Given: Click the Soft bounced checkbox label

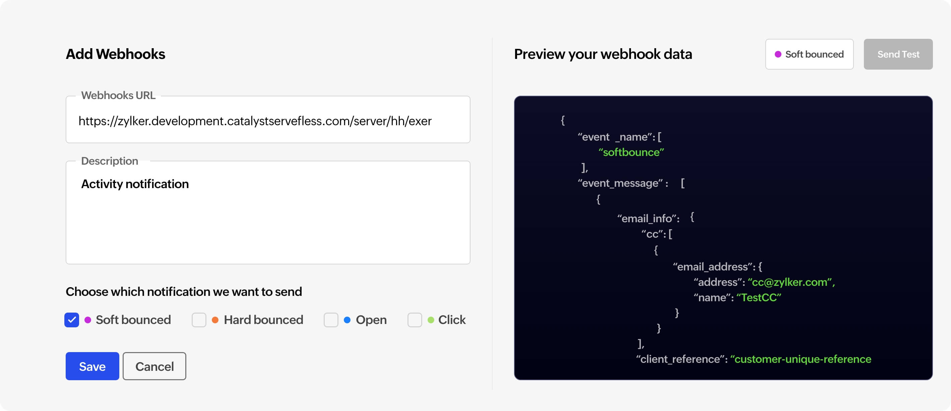Looking at the screenshot, I should [x=133, y=320].
